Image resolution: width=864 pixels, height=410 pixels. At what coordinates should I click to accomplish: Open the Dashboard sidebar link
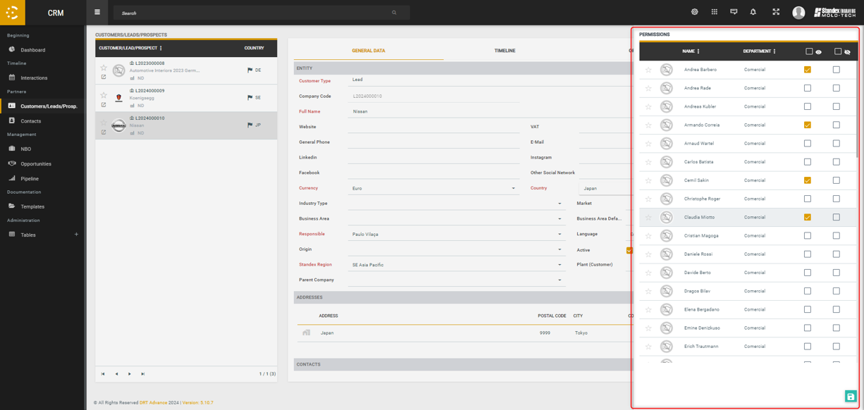pos(32,50)
